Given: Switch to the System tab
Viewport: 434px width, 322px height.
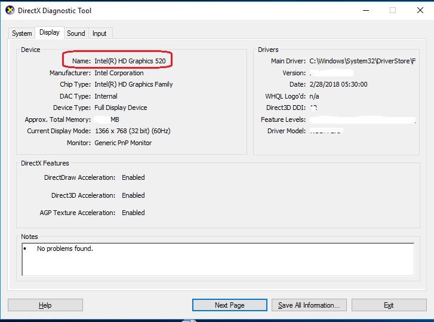Looking at the screenshot, I should 22,33.
